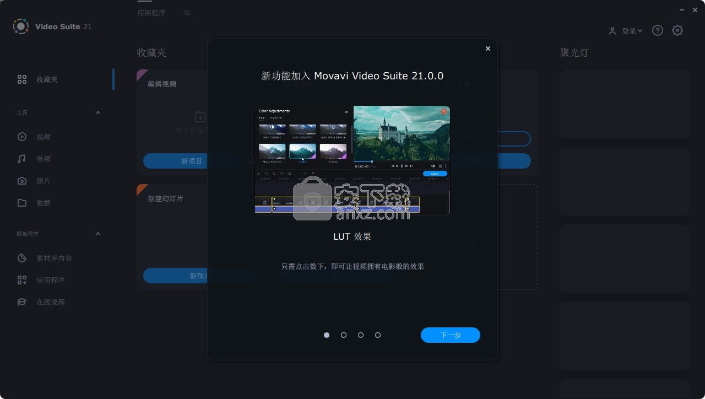Minimize the Video Suite window
Viewport: 705px width, 399px height.
click(681, 9)
